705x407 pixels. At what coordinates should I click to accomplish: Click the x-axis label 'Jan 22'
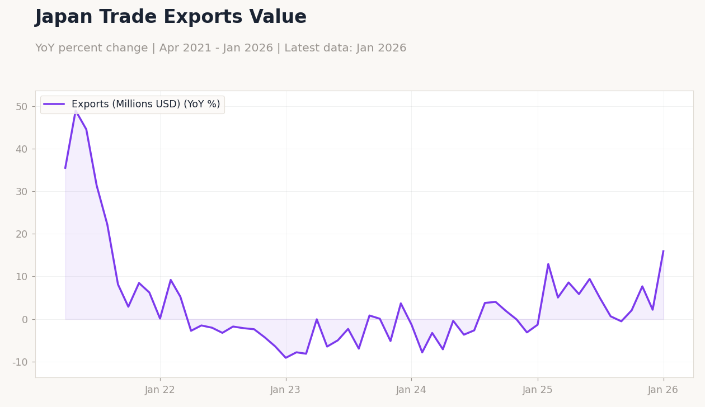tap(160, 390)
